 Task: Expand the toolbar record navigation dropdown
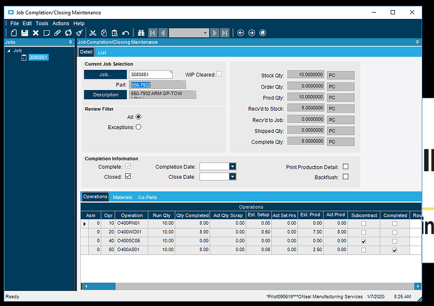click(204, 33)
